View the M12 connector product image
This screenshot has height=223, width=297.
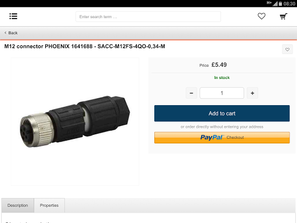click(75, 121)
